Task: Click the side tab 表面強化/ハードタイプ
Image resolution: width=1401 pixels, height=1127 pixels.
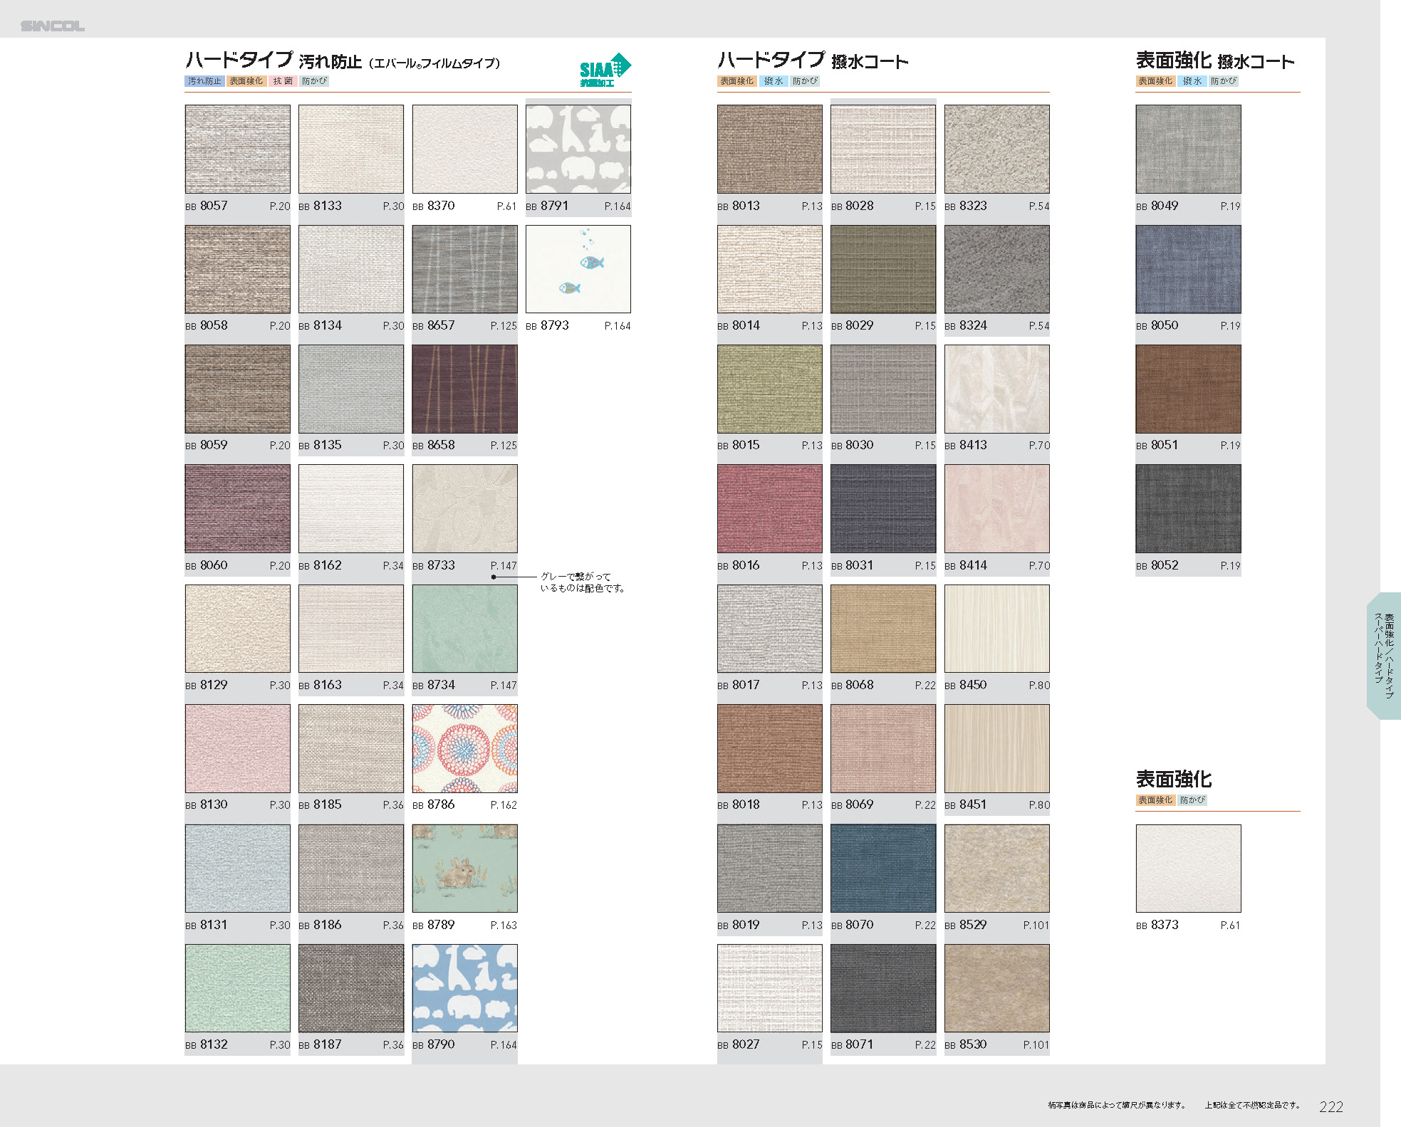Action: click(1384, 656)
